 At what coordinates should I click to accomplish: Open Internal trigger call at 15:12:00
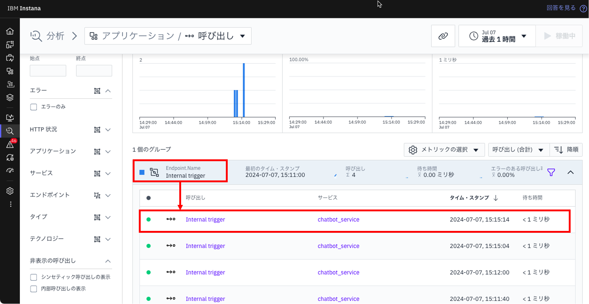[205, 272]
